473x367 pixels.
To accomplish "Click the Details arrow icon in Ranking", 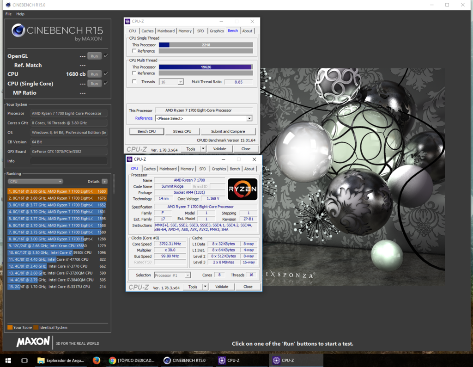I will click(x=105, y=182).
